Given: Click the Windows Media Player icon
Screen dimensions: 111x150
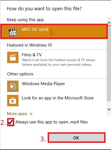Looking at the screenshot, I should click(x=13, y=86).
